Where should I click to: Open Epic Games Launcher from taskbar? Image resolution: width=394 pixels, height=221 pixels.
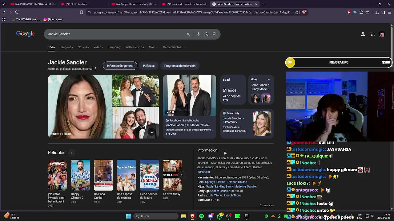pyautogui.click(x=247, y=216)
